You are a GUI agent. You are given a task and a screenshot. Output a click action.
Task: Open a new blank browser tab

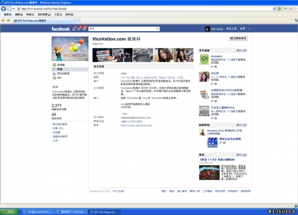coord(77,20)
